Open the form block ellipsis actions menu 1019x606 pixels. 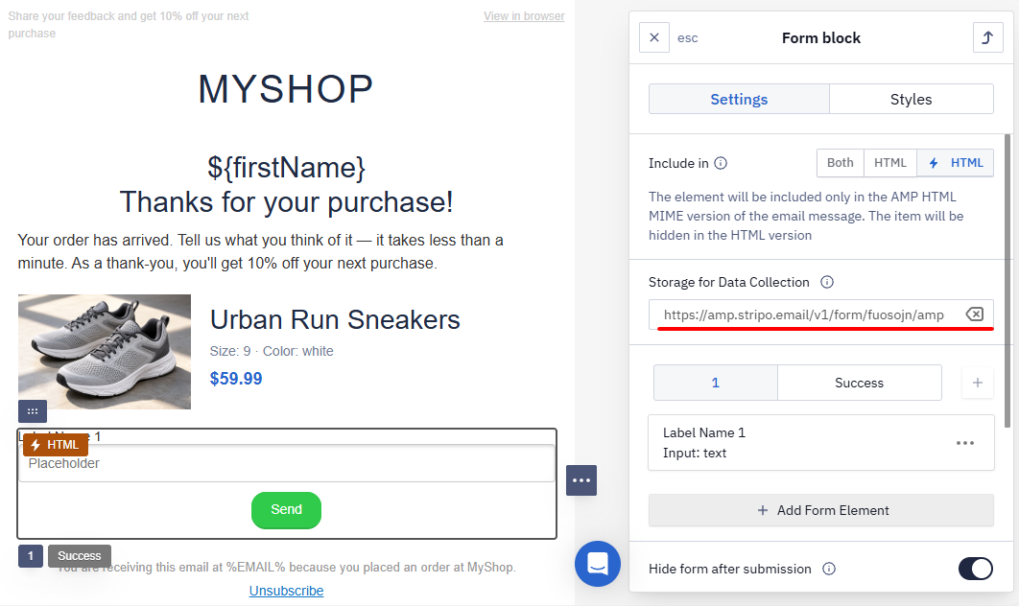[x=581, y=480]
